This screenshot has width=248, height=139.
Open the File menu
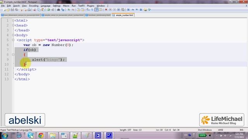coord(3,6)
